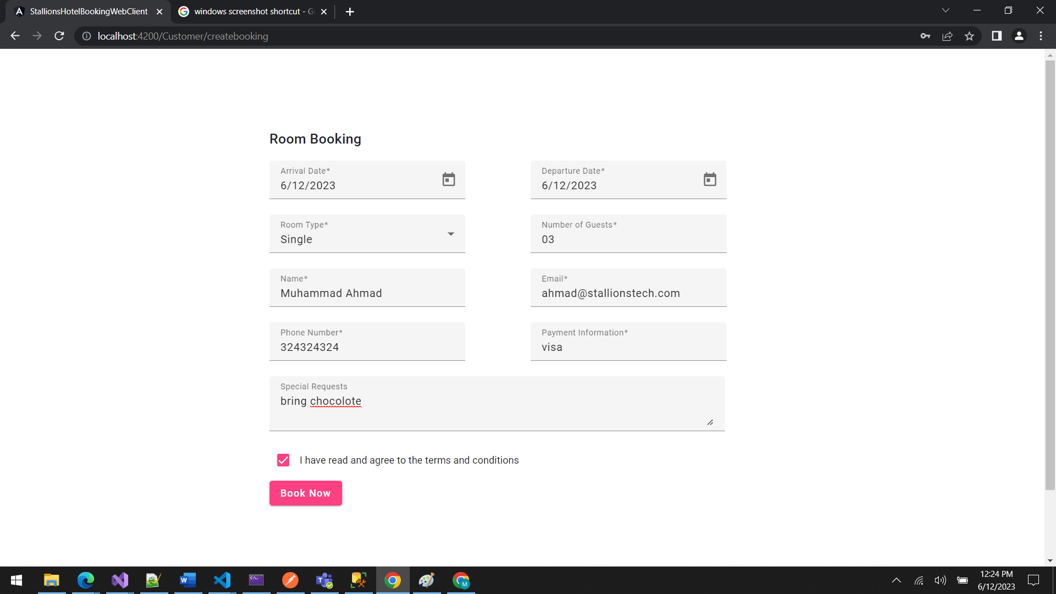Open the Departure Date calendar picker

point(710,179)
